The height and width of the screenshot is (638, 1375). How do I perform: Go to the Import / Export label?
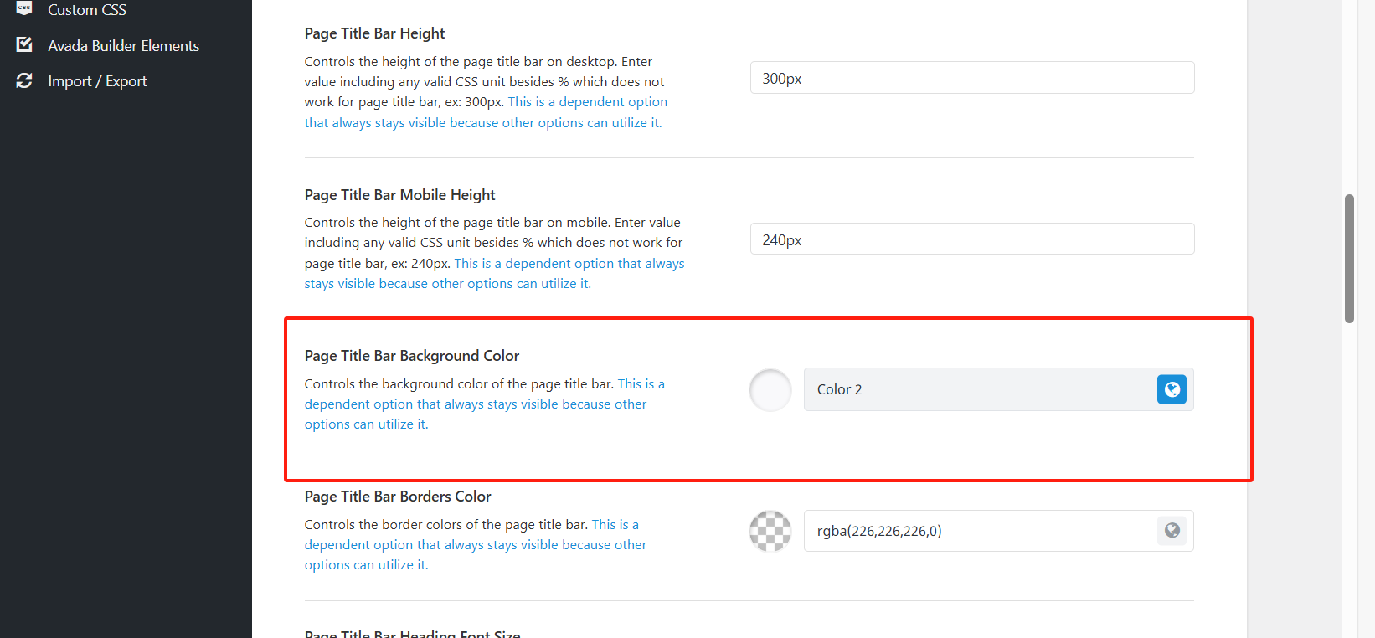(97, 81)
